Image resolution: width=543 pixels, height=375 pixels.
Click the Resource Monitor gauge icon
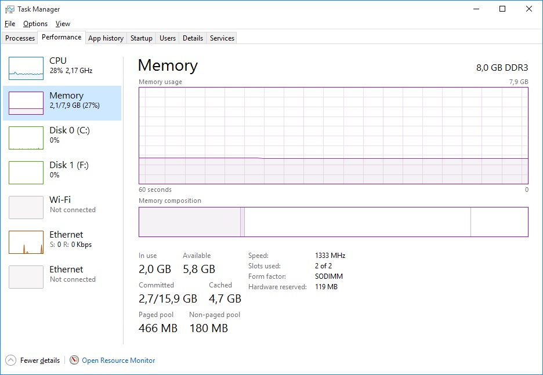tap(74, 361)
